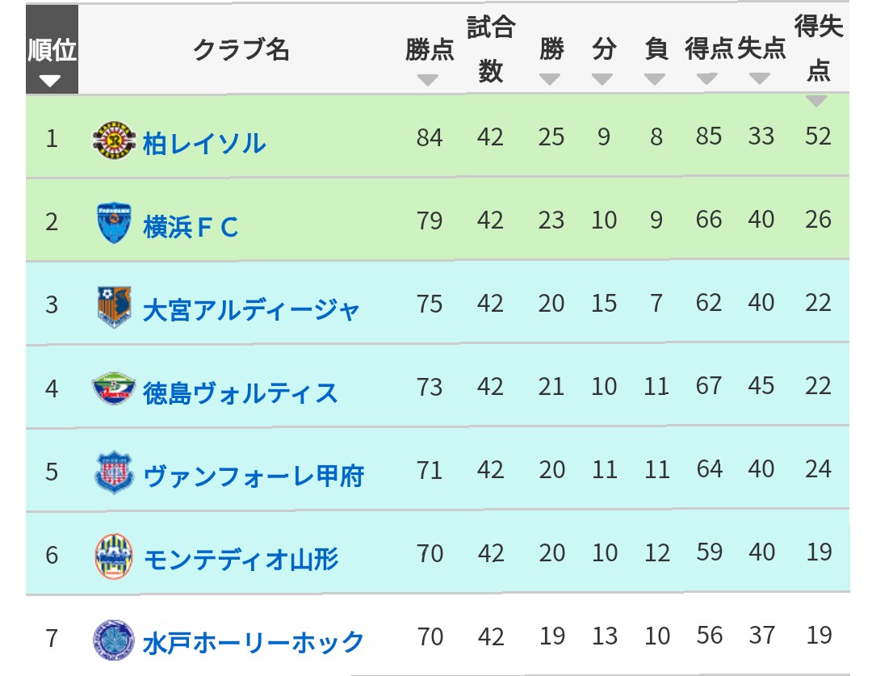Image resolution: width=872 pixels, height=676 pixels.
Task: Open 横浜FC team link
Action: tap(191, 227)
